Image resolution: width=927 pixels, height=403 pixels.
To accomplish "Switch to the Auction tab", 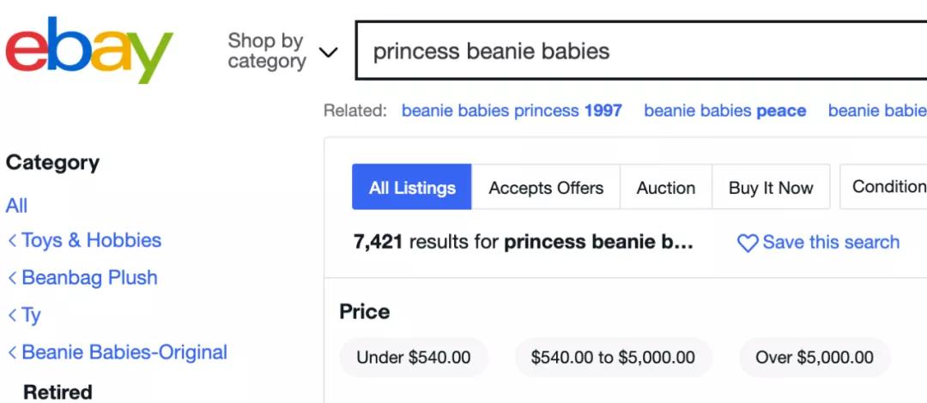I will (665, 188).
